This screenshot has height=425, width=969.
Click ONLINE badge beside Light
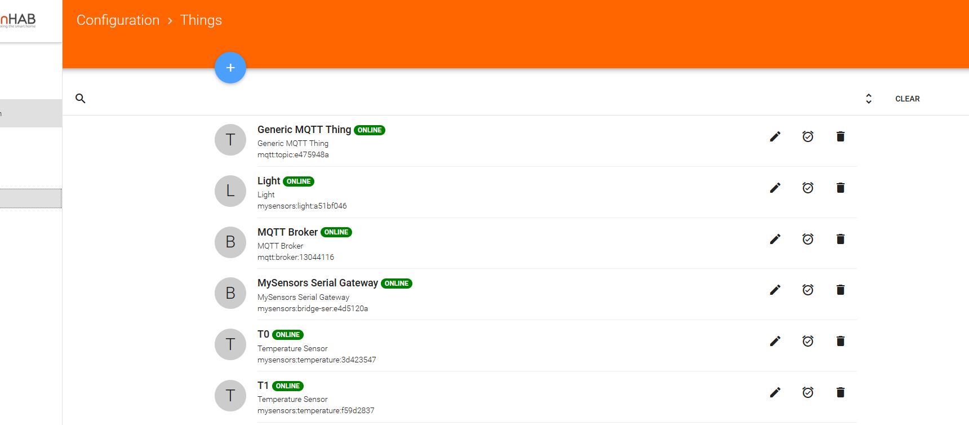coord(299,181)
